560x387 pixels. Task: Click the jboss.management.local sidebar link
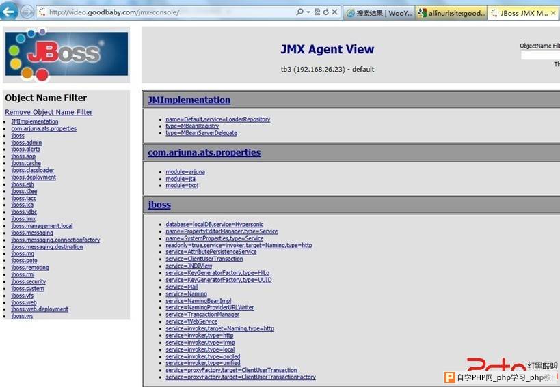coord(42,225)
